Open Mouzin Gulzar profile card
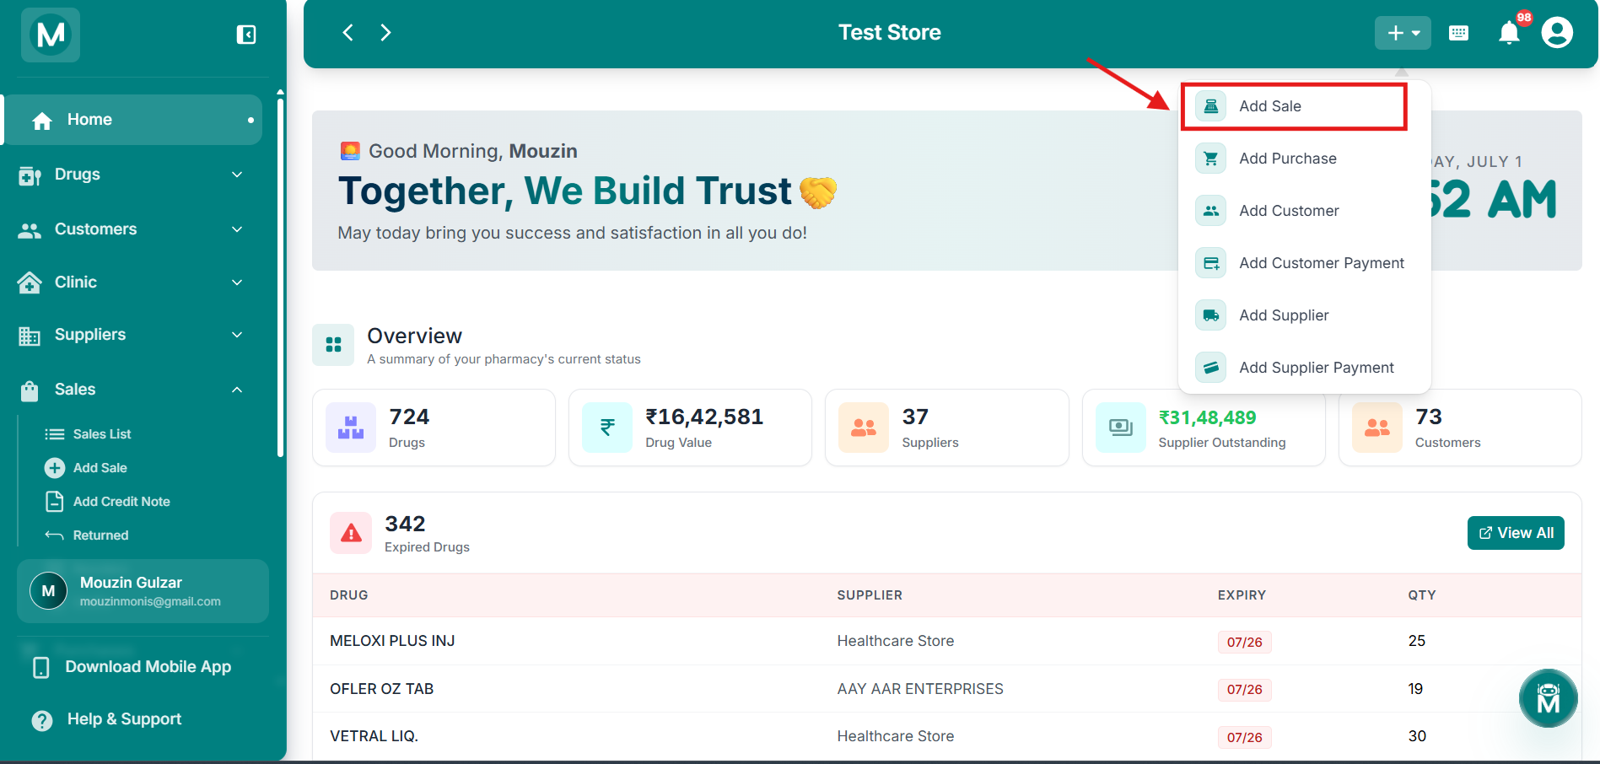This screenshot has width=1600, height=764. coord(143,591)
